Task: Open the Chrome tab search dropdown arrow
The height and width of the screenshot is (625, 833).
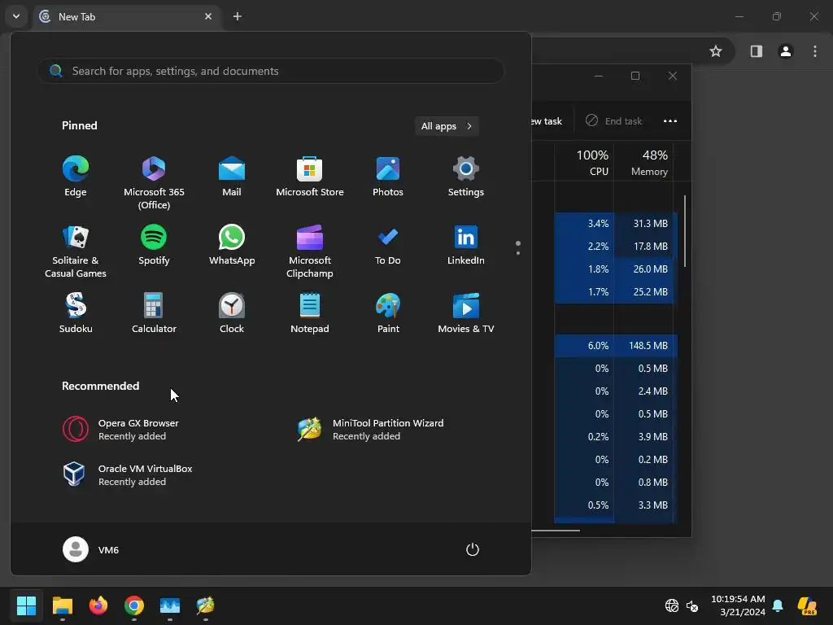Action: [x=16, y=16]
